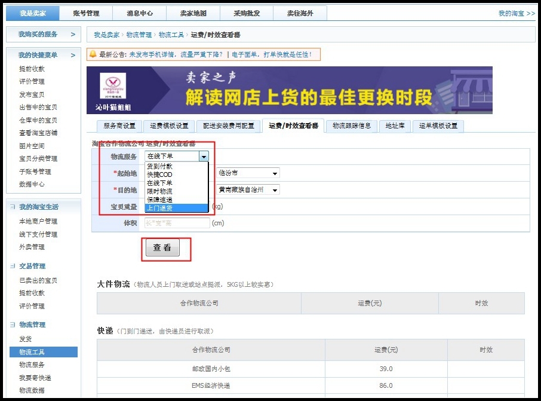Select 快捷COD option in list

tap(177, 175)
